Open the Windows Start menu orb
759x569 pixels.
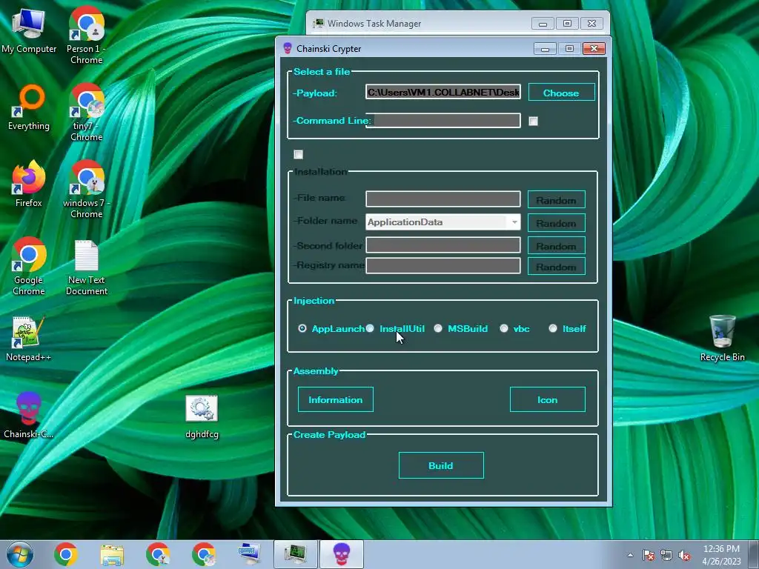tap(20, 554)
